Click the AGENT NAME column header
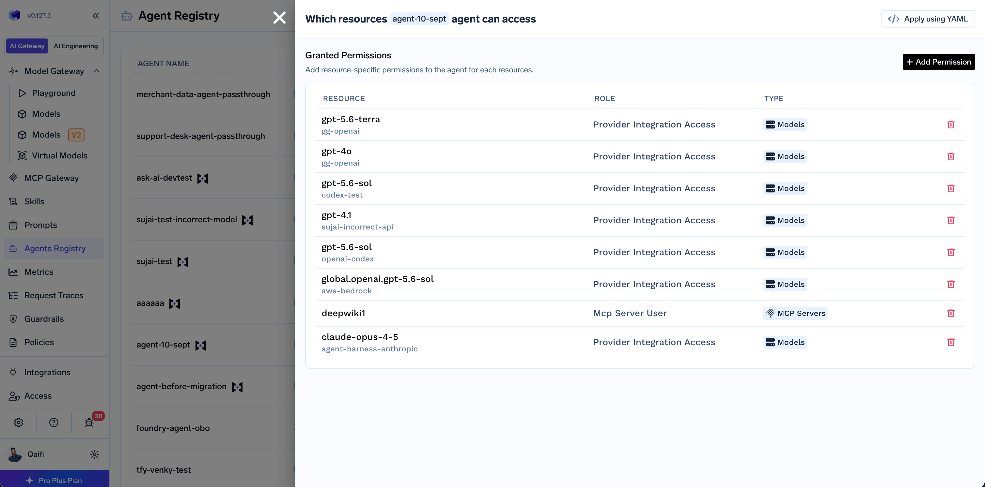The width and height of the screenshot is (985, 487). point(163,64)
